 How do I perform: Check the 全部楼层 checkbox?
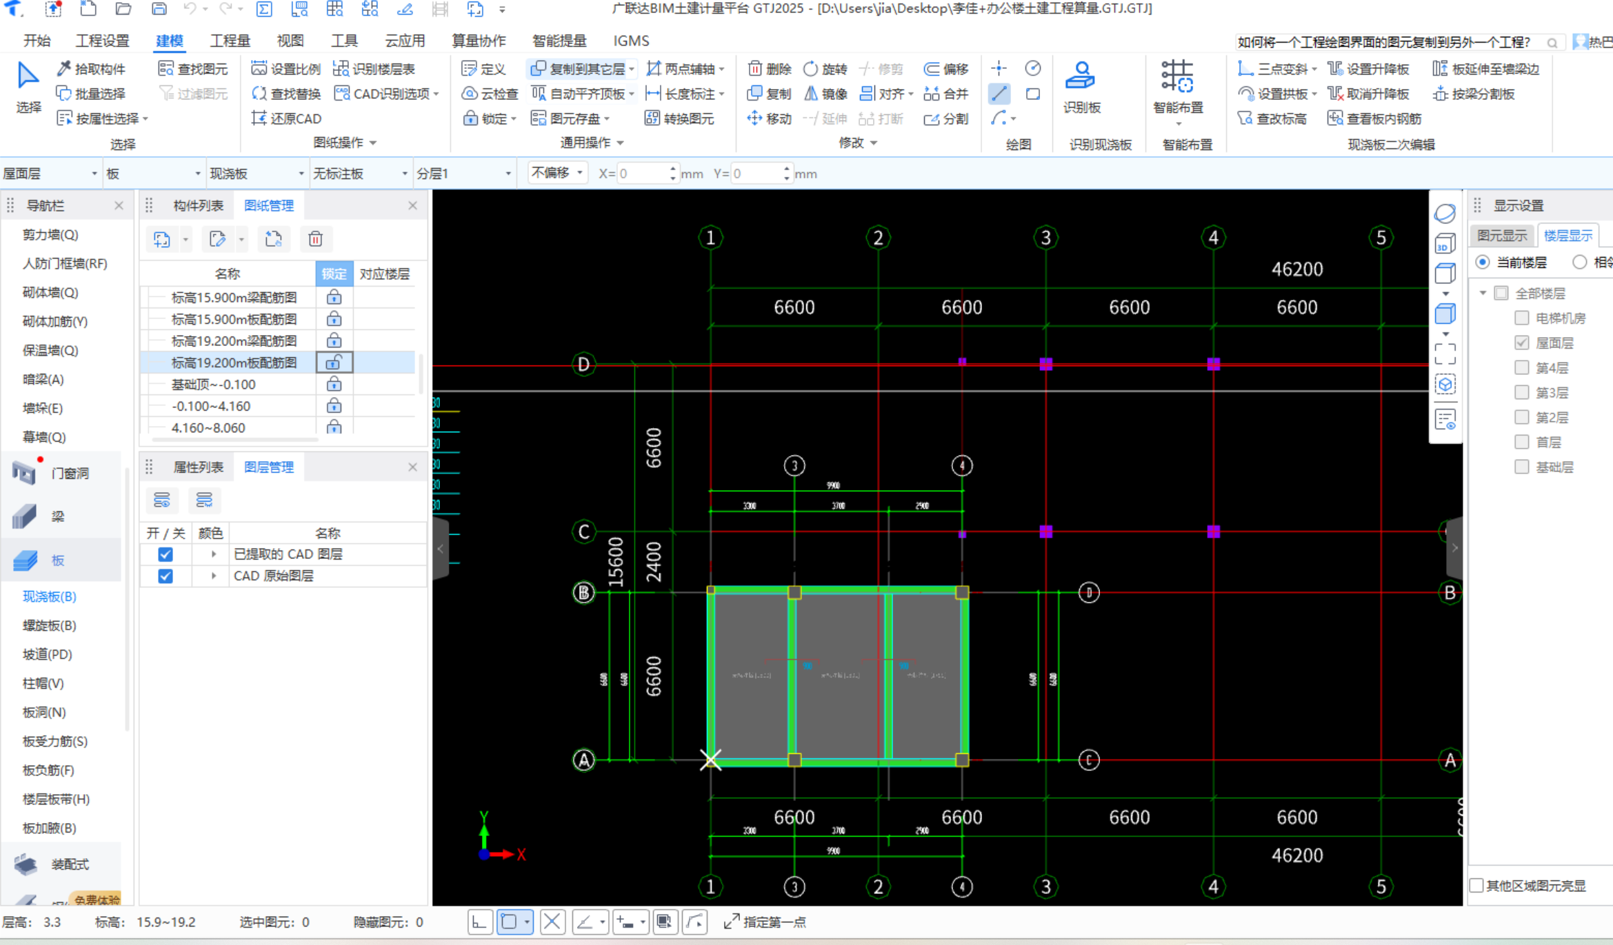tap(1501, 293)
